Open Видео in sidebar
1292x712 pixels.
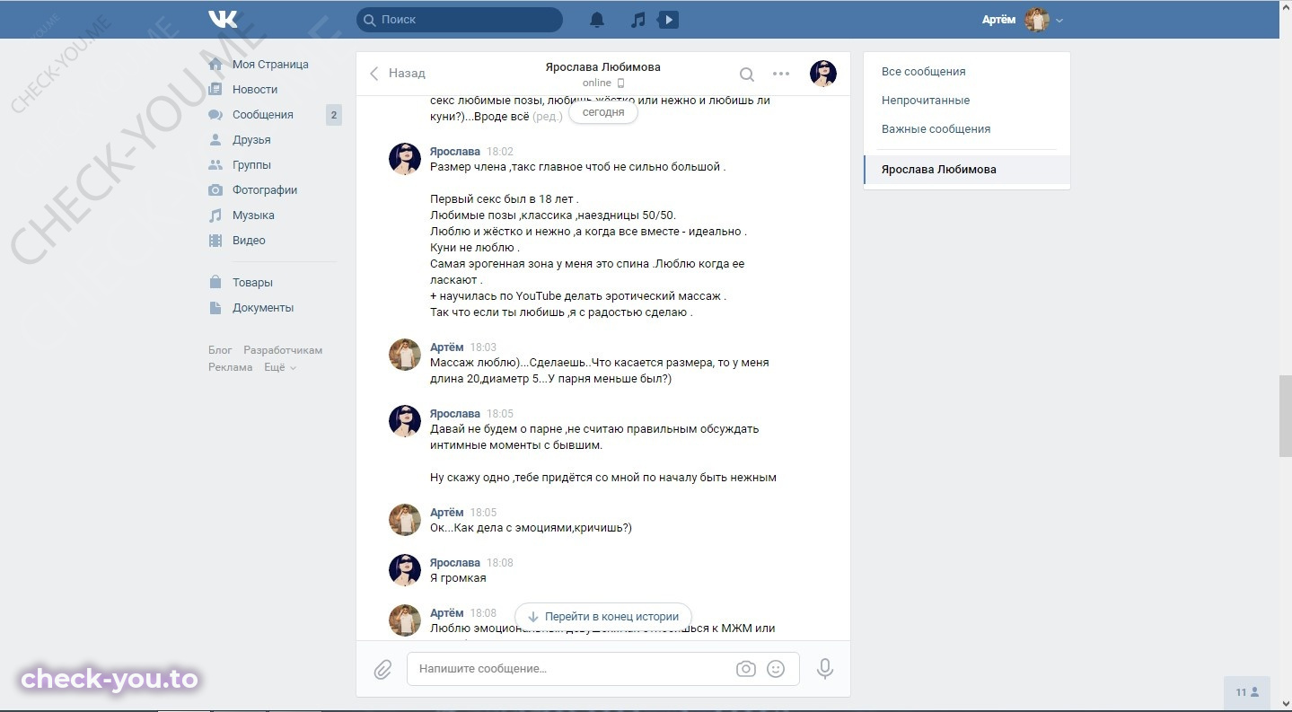pyautogui.click(x=249, y=241)
